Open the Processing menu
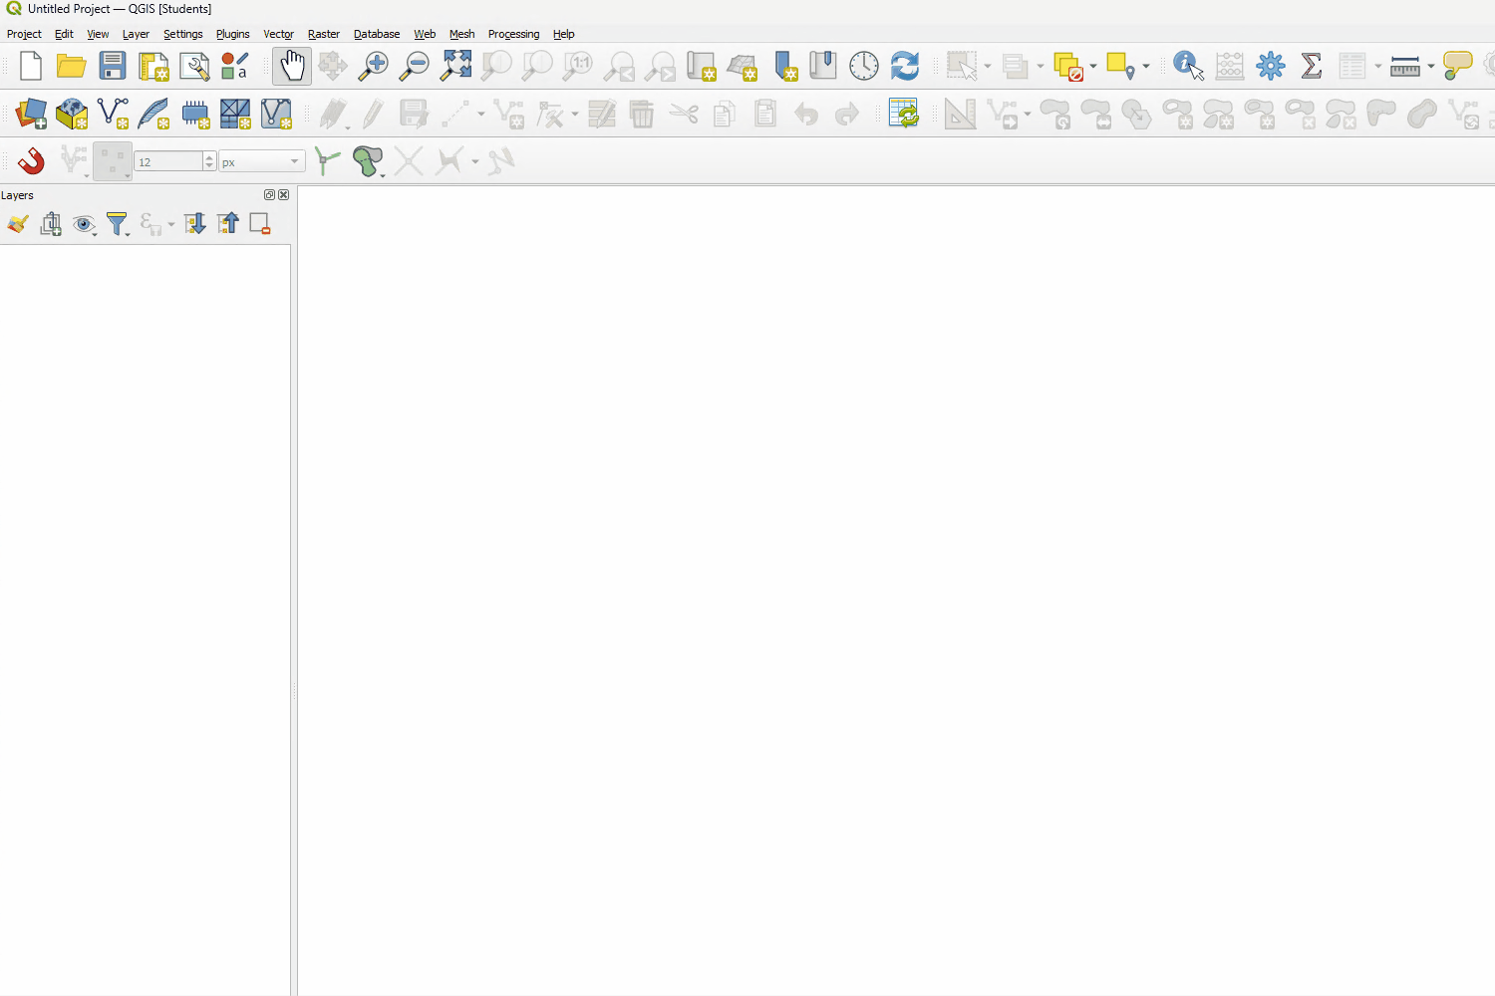The image size is (1495, 996). tap(513, 34)
